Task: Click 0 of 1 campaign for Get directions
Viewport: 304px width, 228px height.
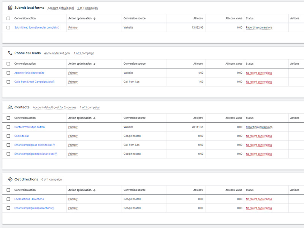Action: pyautogui.click(x=52, y=179)
